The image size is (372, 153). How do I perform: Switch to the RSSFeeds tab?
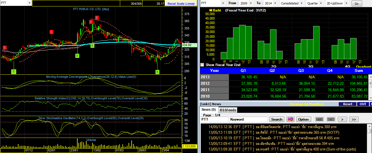(x=227, y=110)
